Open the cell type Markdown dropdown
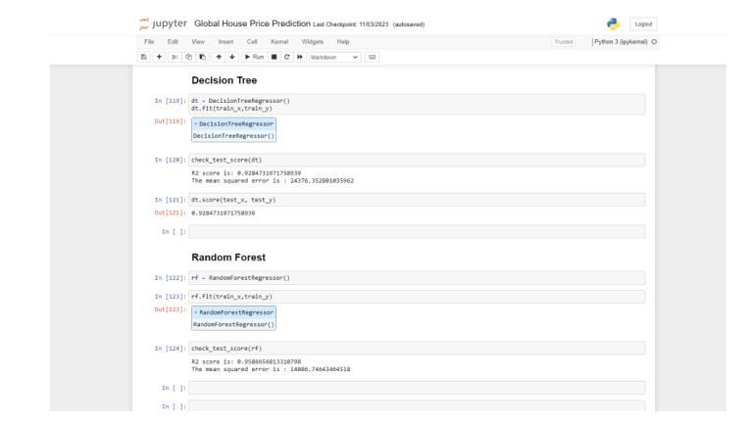The height and width of the screenshot is (424, 752). pyautogui.click(x=334, y=57)
